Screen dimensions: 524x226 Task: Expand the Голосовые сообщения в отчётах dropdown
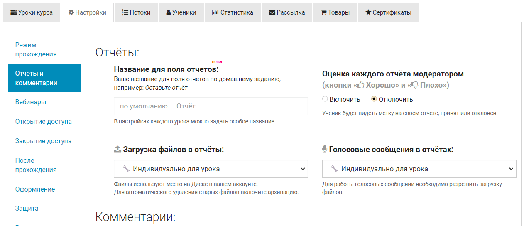tap(419, 169)
